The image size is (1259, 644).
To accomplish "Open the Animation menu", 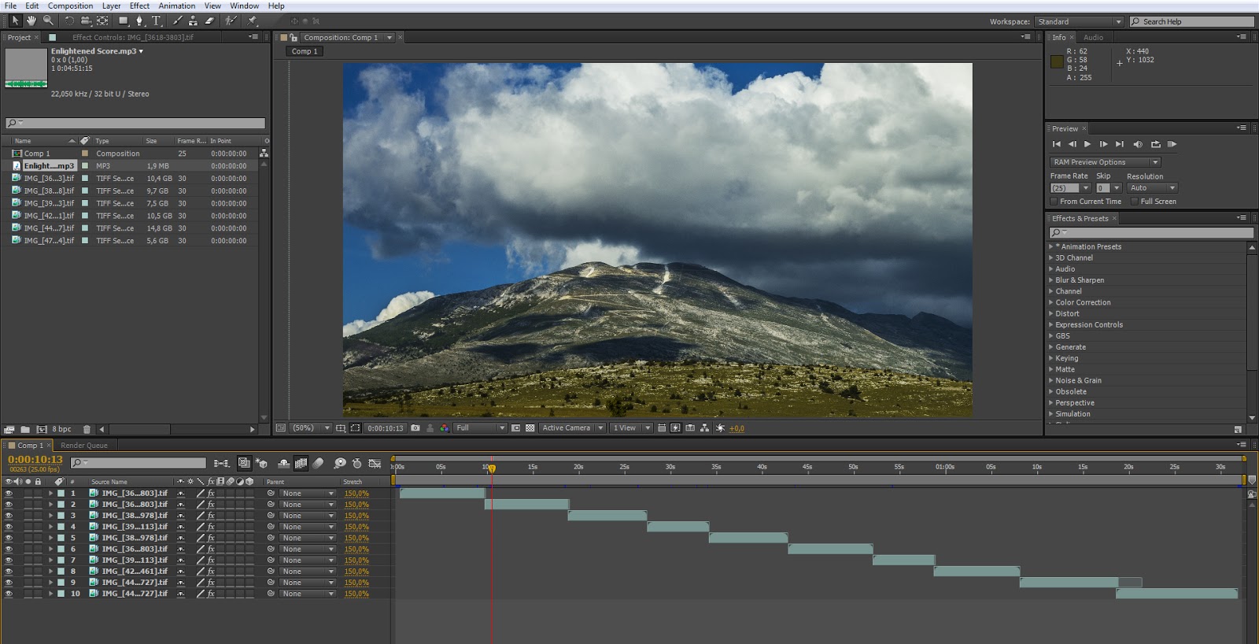I will click(x=177, y=6).
